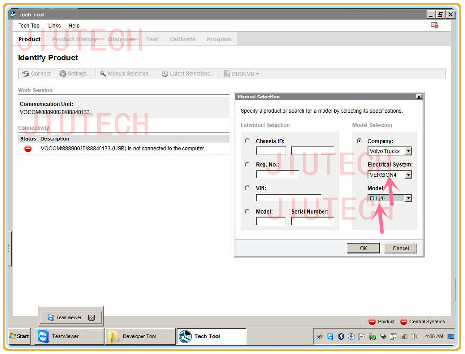The image size is (465, 354).
Task: Open the Model dropdown showing FH (4)
Action: [x=409, y=198]
